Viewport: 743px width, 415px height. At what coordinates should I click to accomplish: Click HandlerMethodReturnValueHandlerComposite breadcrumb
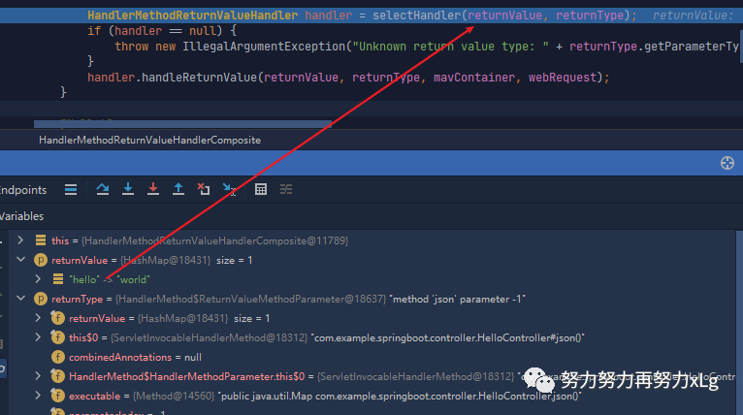tap(149, 141)
